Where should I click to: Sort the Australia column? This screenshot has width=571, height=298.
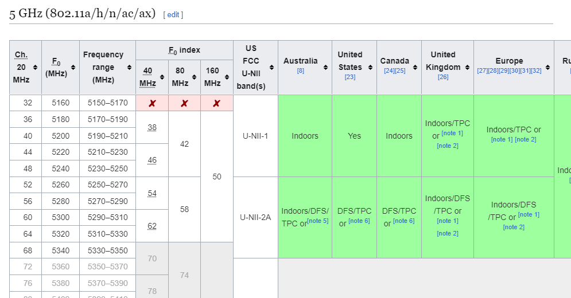tap(325, 68)
